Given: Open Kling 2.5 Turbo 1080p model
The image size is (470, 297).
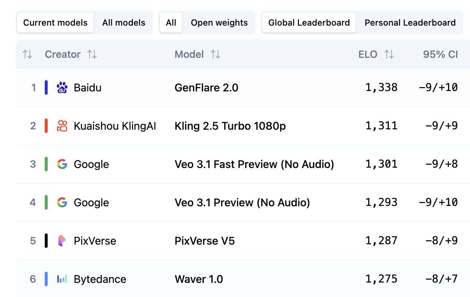Looking at the screenshot, I should click(x=230, y=126).
